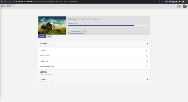Screen dimensions: 188x102
Task: Open the new live event test chapter
Action: [94, 67]
